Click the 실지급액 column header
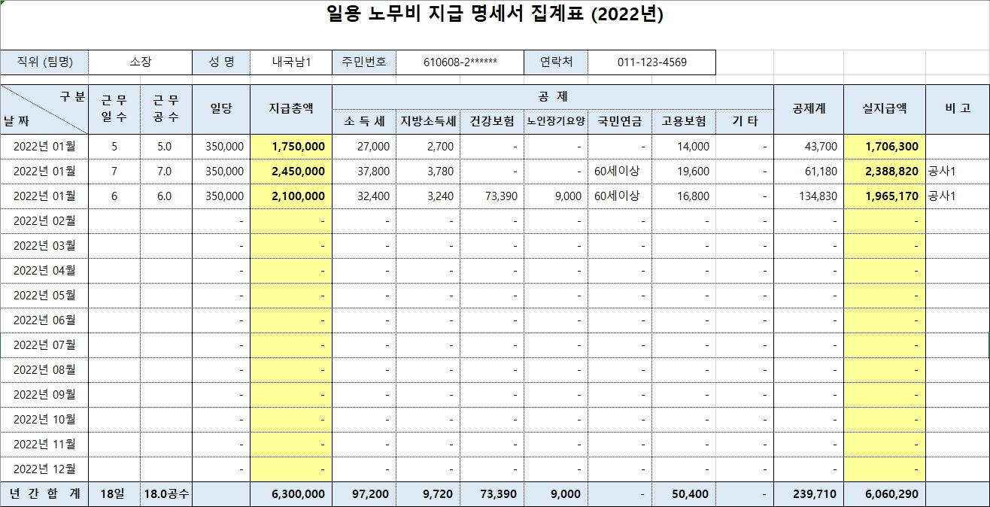Screen dimensions: 990x507 [x=884, y=109]
